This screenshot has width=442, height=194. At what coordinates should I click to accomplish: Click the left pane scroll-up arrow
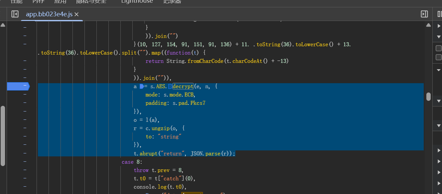[x=3, y=25]
